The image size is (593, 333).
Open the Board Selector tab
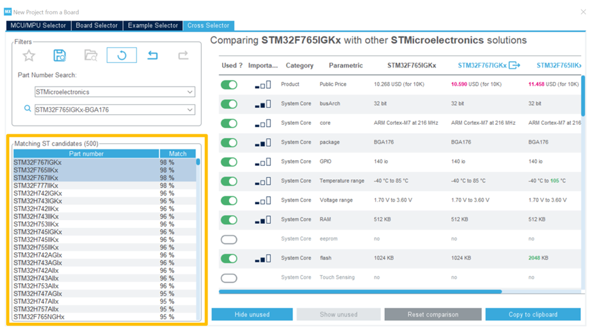click(97, 25)
